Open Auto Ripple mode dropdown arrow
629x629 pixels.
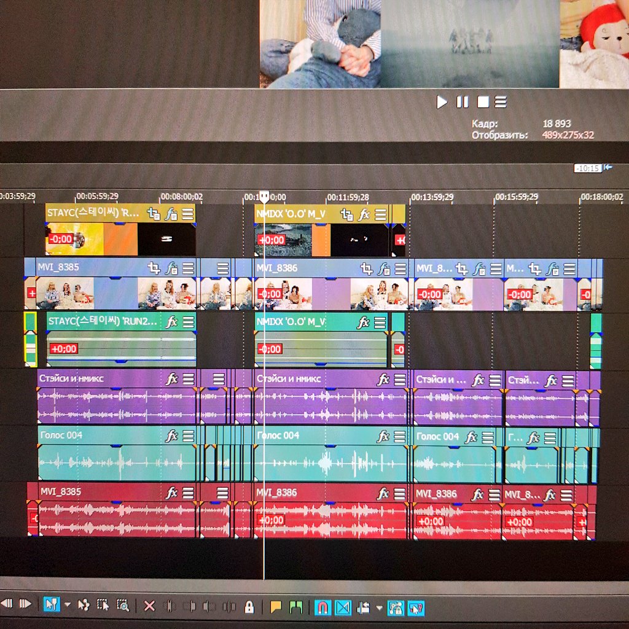(378, 608)
